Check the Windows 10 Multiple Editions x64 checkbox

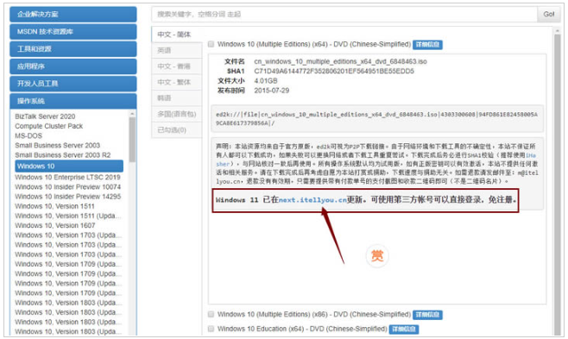211,44
